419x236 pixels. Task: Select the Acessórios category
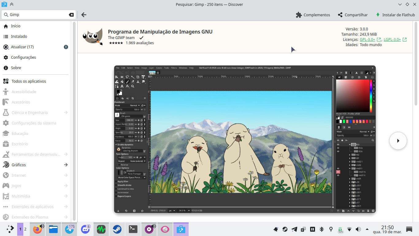tap(35, 102)
